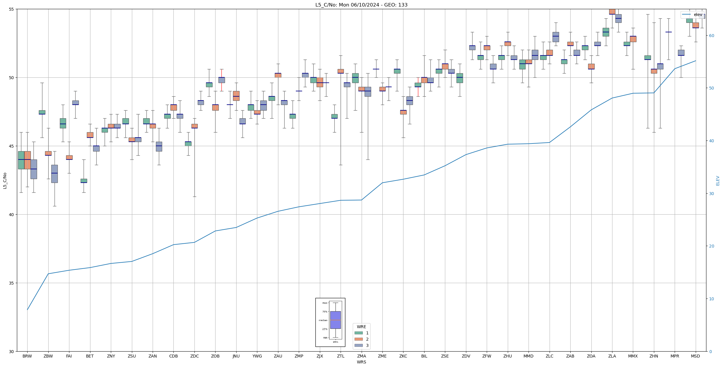Viewport: 723px width, 367px height.
Task: Click the right axis tick label '20'
Action: pos(711,246)
